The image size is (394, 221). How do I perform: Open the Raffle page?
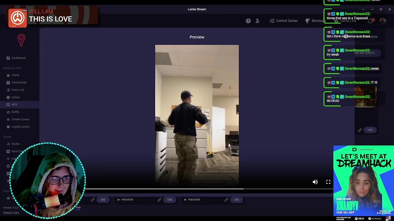click(15, 112)
